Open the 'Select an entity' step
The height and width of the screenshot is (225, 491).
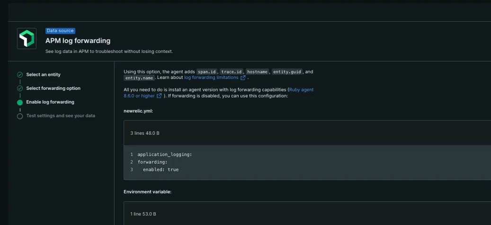click(43, 75)
